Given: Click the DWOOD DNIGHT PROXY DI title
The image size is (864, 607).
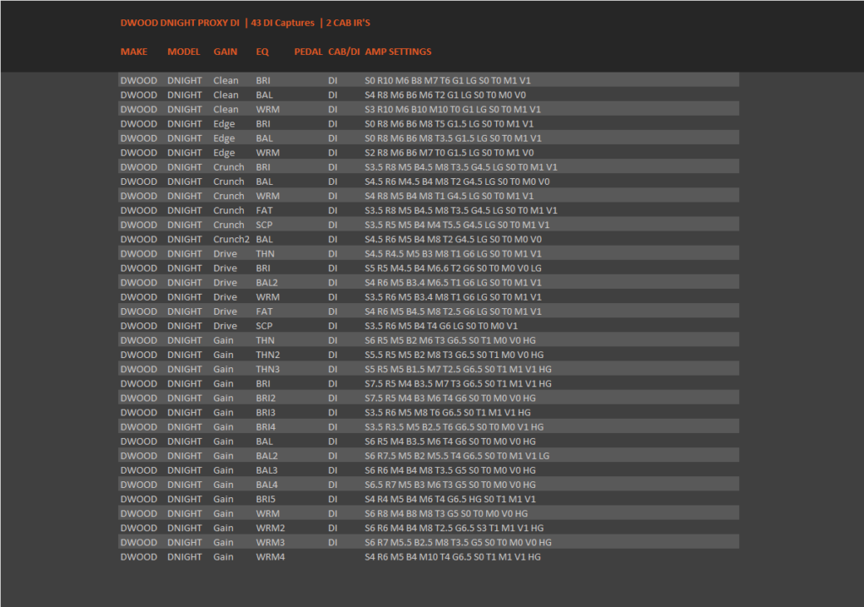Looking at the screenshot, I should 181,23.
